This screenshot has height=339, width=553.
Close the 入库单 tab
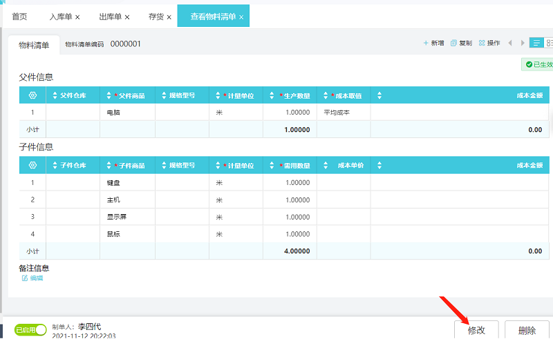(x=77, y=17)
